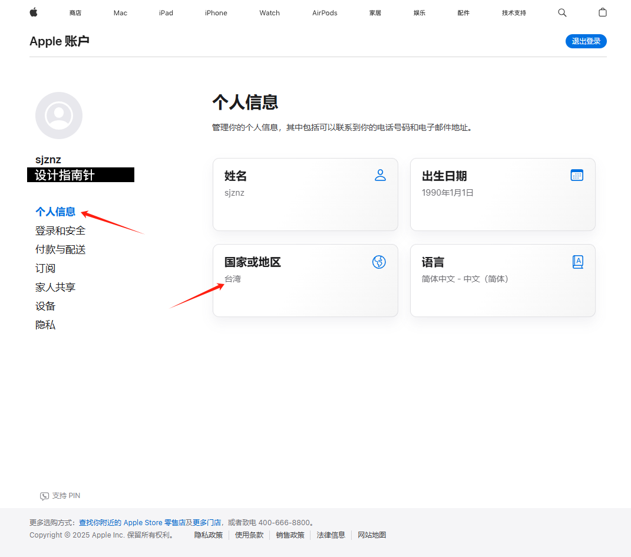Screen dimensions: 631x557
Task: Open the 配件 menu item
Action: click(x=464, y=13)
